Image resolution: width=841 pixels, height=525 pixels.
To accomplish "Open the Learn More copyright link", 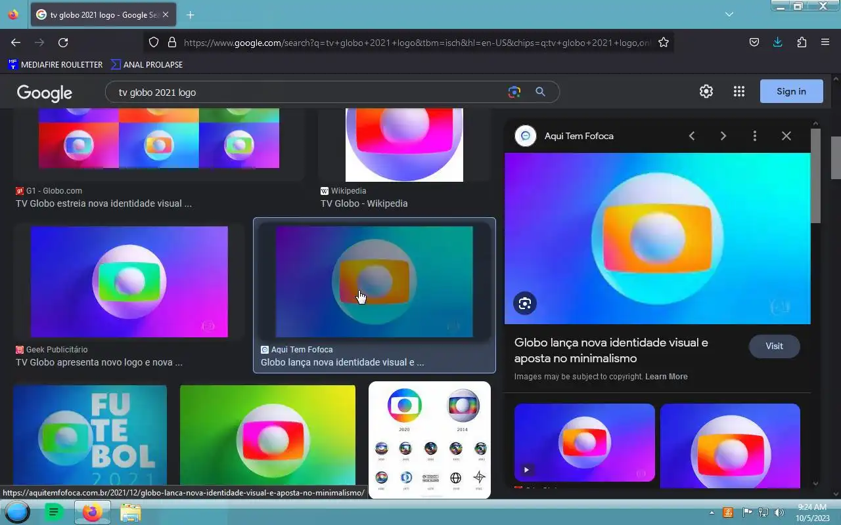I will (x=666, y=377).
